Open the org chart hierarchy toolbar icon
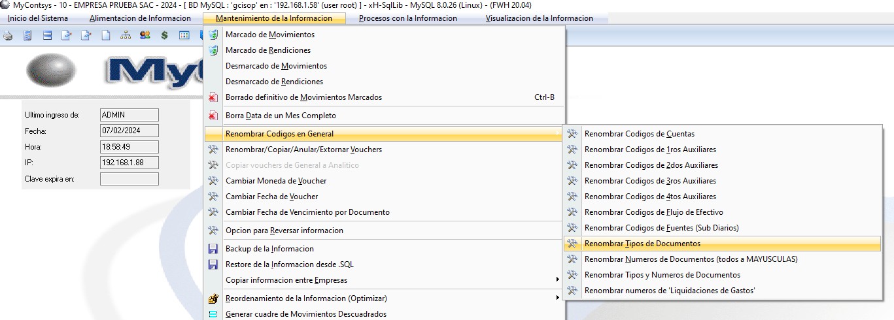 (125, 35)
